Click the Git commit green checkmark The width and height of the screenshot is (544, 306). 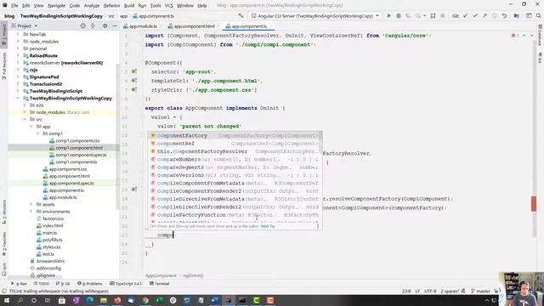[x=475, y=15]
